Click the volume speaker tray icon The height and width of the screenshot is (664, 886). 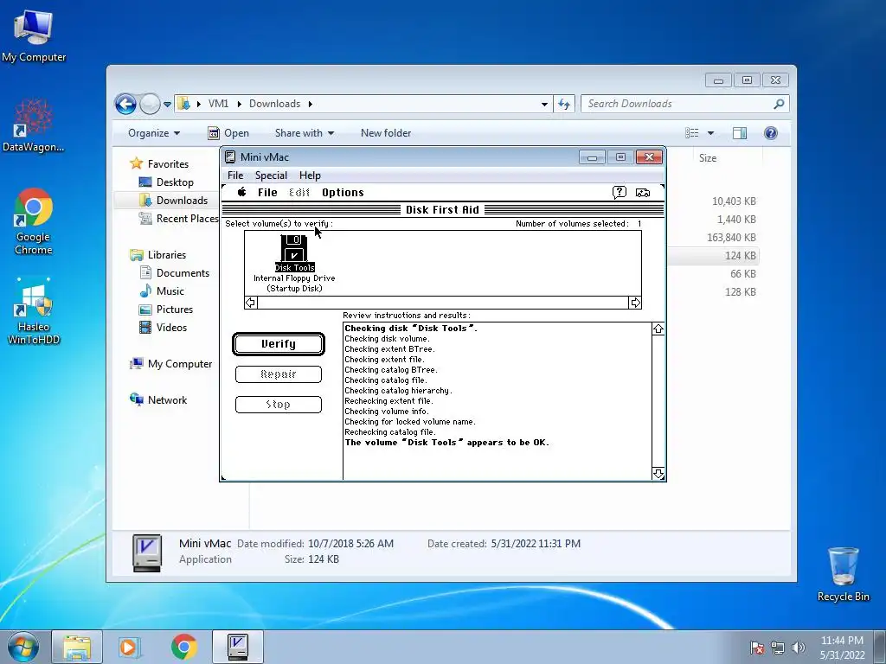pos(798,648)
